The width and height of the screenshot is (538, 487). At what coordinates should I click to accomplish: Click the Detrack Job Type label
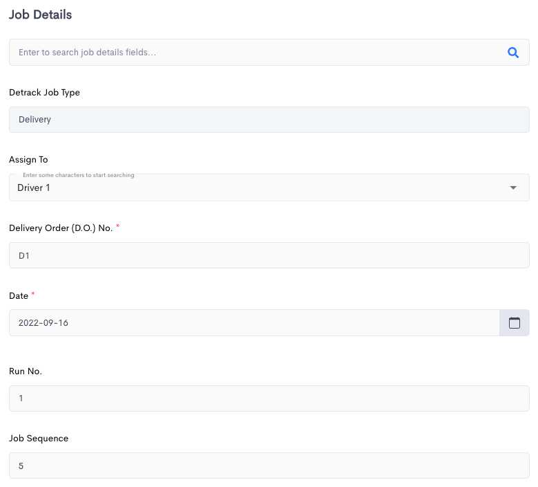click(x=44, y=93)
